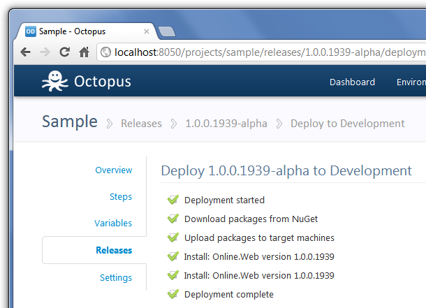Close the Sample - Octopus tab
The width and height of the screenshot is (426, 308).
(x=147, y=31)
